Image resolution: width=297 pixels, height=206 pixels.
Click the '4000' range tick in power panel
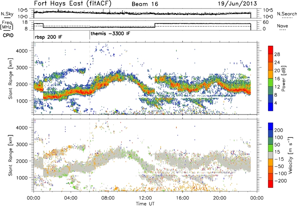point(22,51)
